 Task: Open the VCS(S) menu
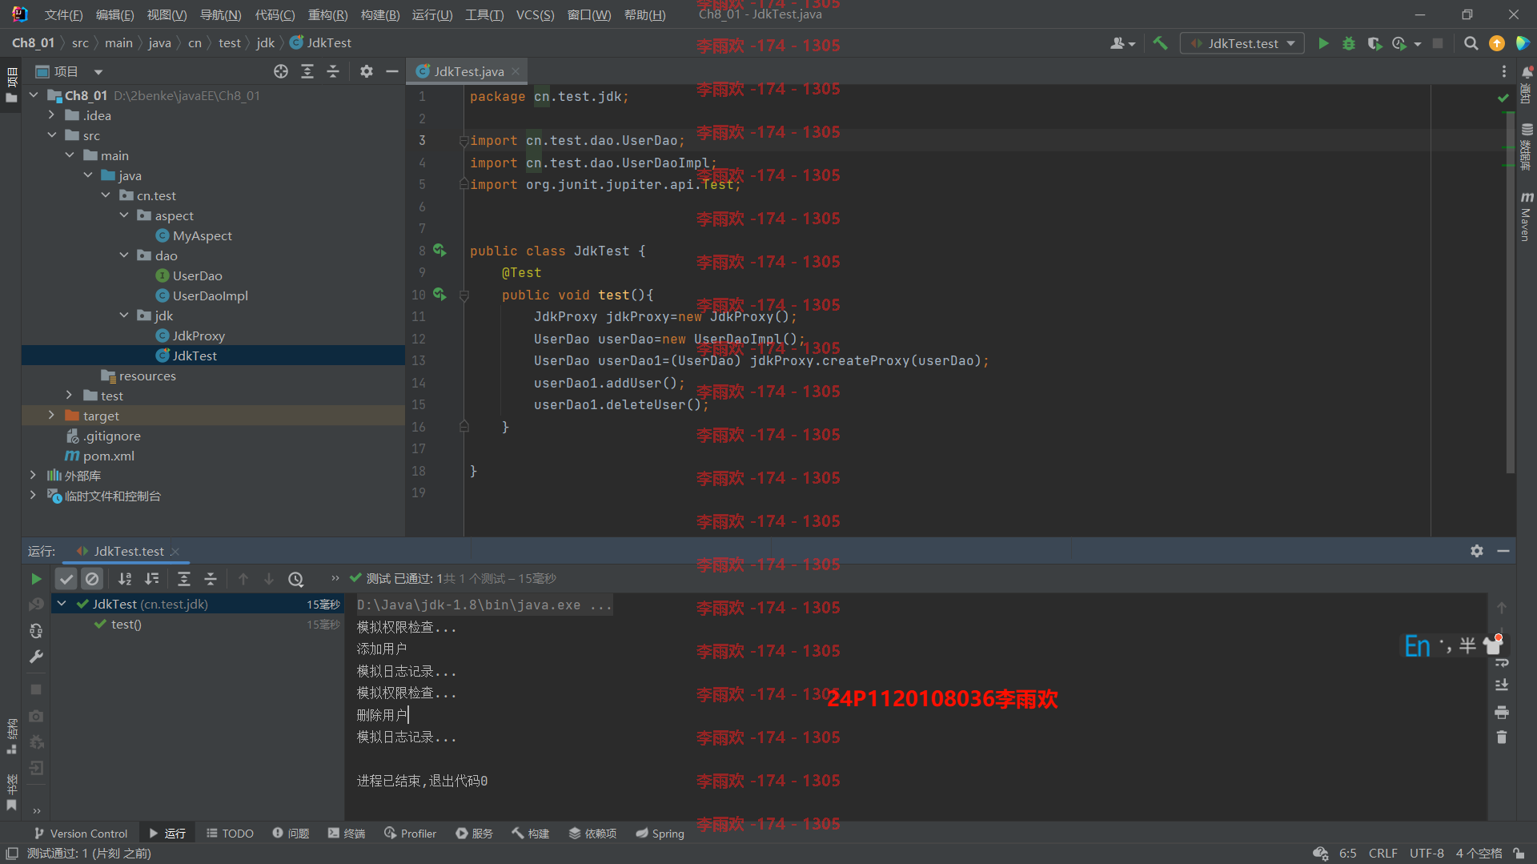(535, 14)
